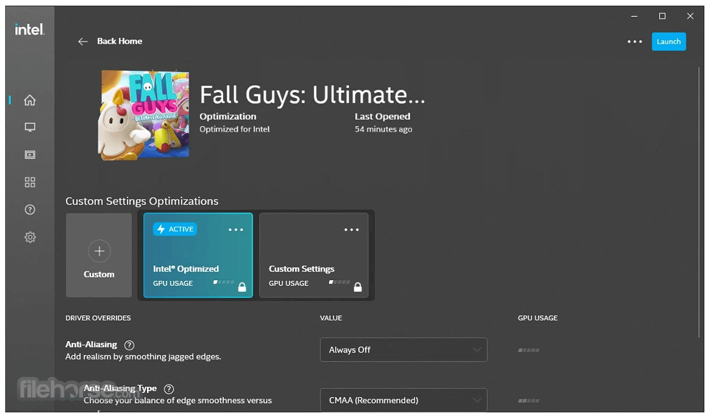Open the Display monitor icon in sidebar

(30, 128)
